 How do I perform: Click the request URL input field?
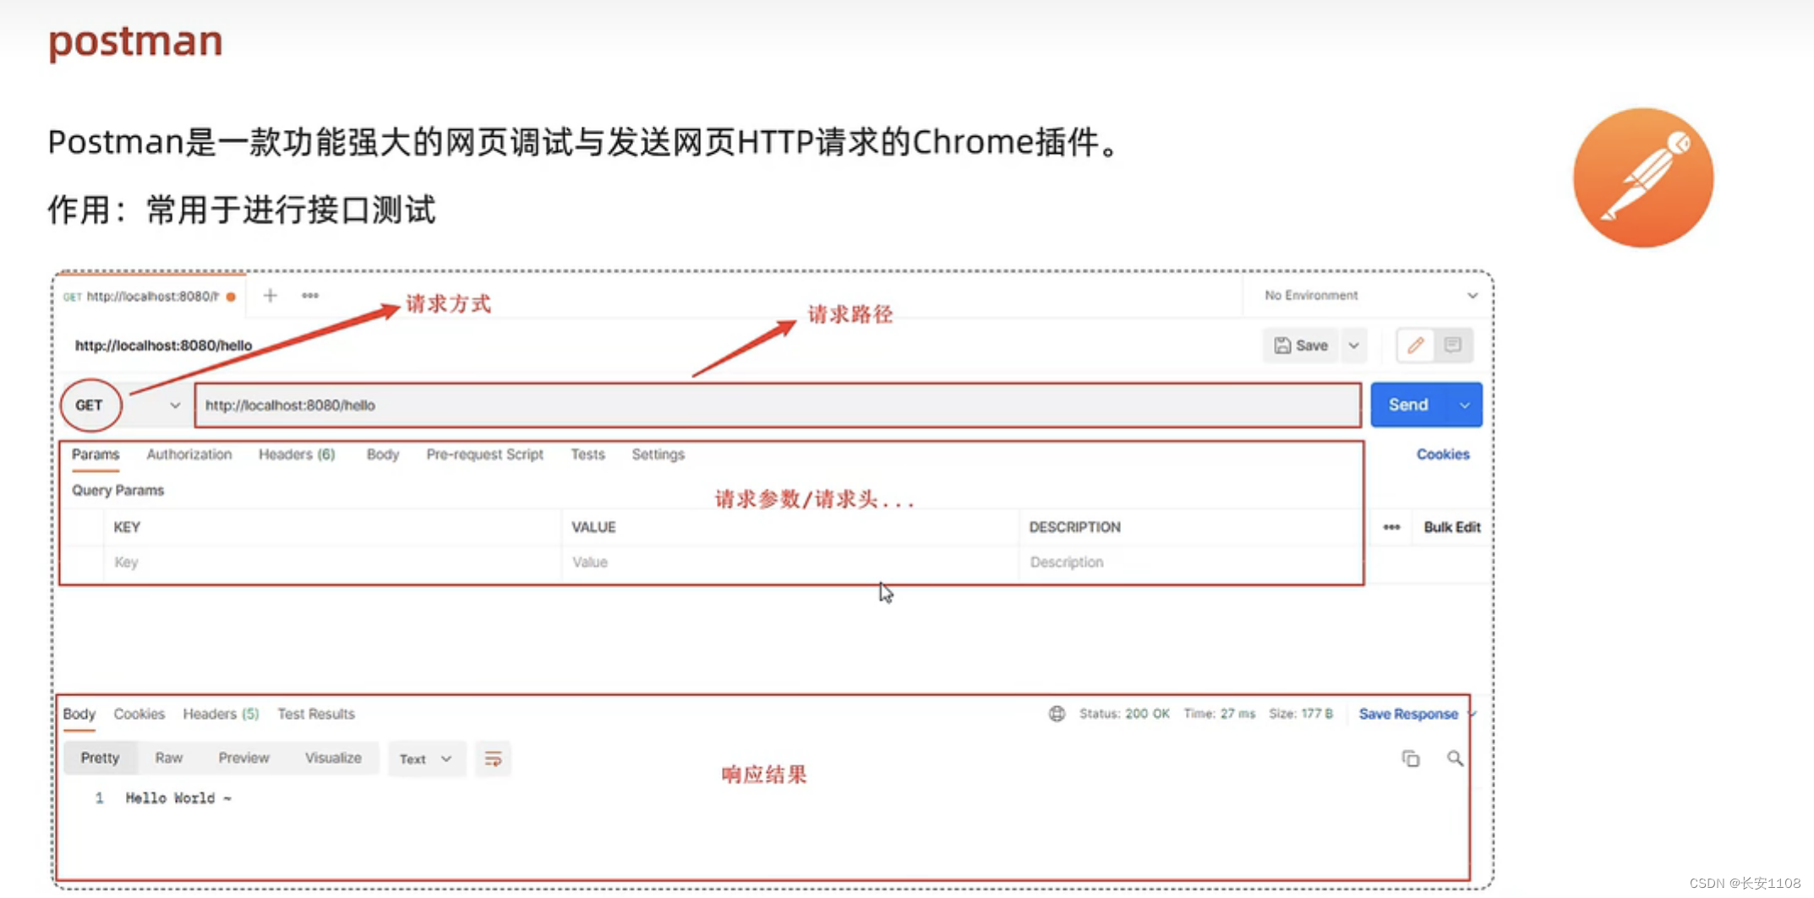pyautogui.click(x=778, y=405)
